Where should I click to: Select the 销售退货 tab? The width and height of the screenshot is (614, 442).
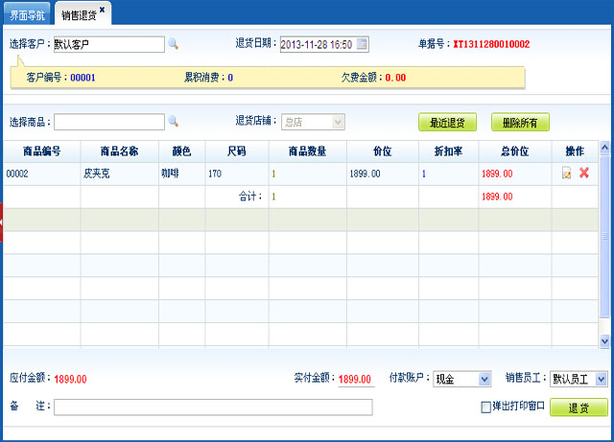(x=79, y=15)
